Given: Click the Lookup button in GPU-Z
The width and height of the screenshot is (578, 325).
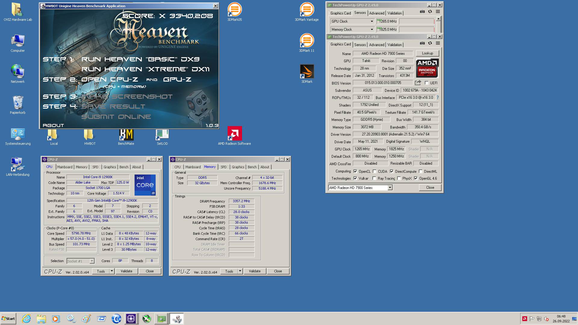Looking at the screenshot, I should coord(427,53).
